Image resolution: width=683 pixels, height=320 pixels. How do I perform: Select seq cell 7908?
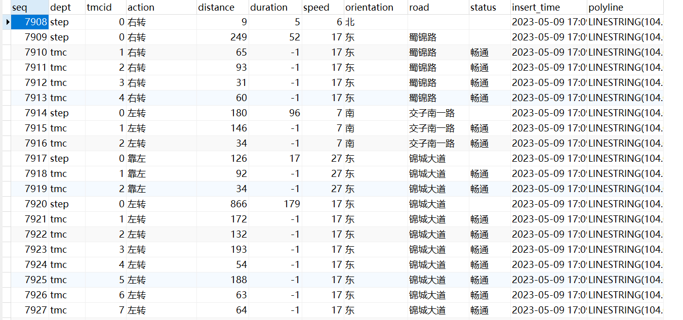tap(30, 22)
